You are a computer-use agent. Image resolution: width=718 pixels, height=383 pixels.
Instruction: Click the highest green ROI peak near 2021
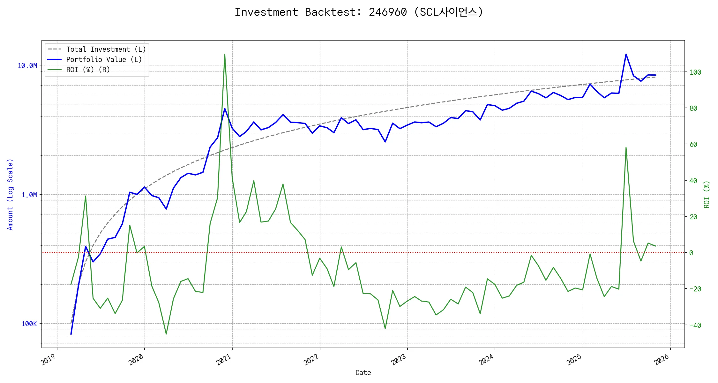225,54
